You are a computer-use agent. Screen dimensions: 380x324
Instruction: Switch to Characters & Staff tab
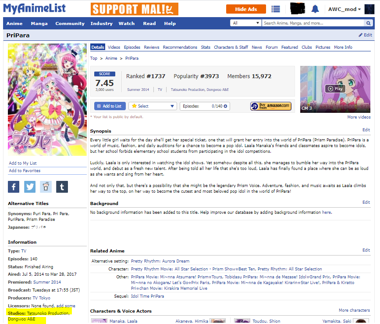coord(231,47)
